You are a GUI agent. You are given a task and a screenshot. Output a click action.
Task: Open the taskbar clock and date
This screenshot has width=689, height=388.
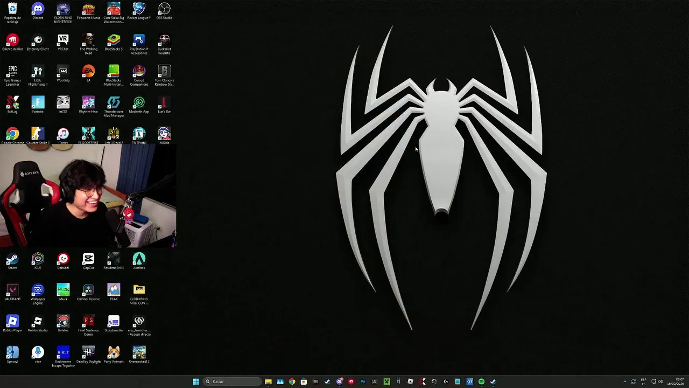(676, 382)
